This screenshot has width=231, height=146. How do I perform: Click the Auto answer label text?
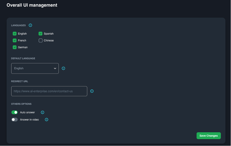(27, 112)
